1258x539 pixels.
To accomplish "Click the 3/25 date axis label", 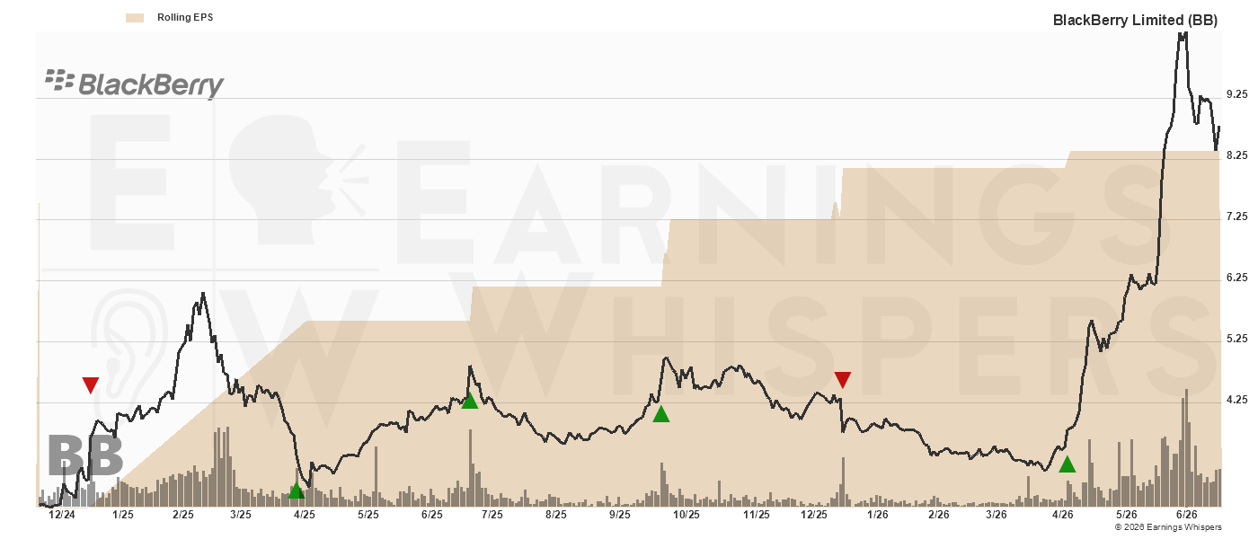I will point(241,515).
